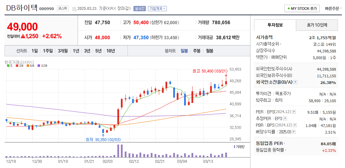Viewport: 345px width, 168px height.
Task: Click the 실시간 badge button
Action: coord(139,8)
